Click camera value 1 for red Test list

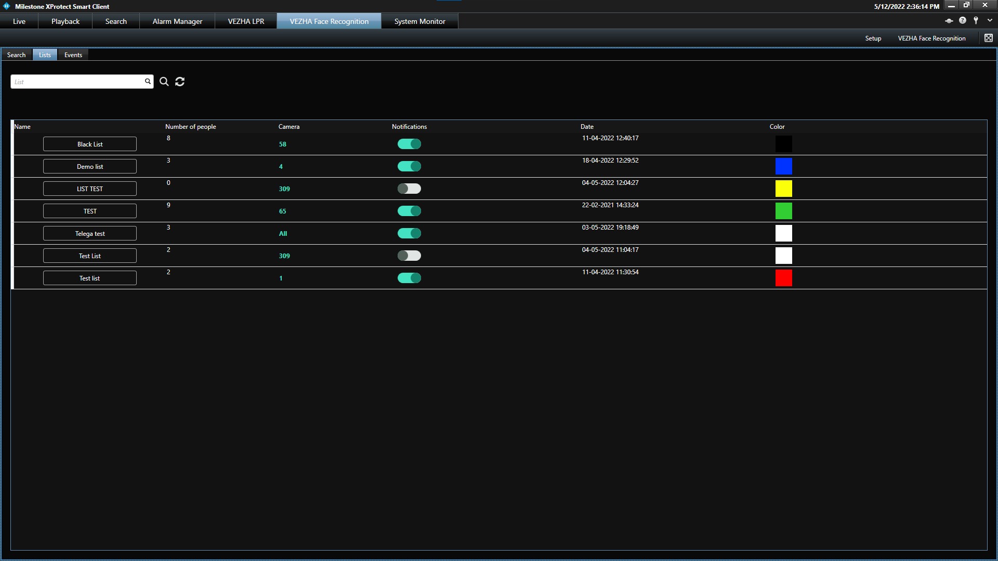(281, 278)
